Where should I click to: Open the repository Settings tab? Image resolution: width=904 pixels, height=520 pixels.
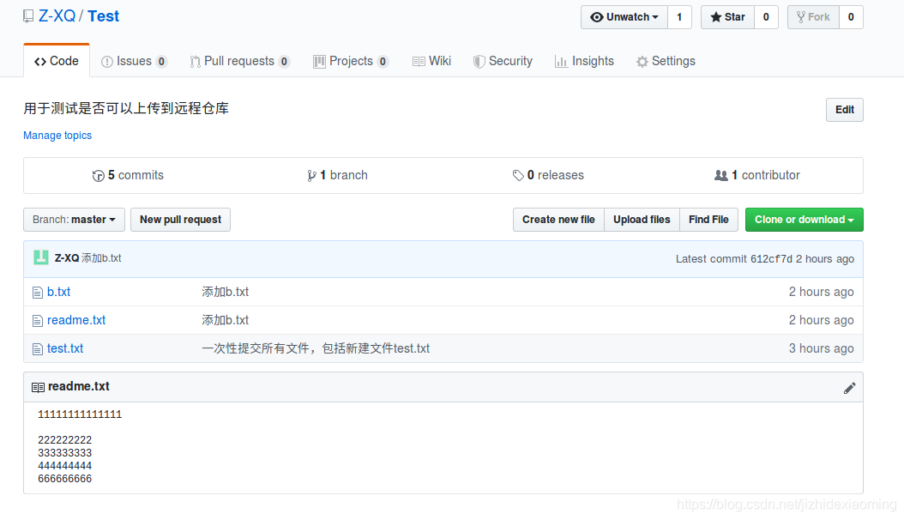pos(666,61)
